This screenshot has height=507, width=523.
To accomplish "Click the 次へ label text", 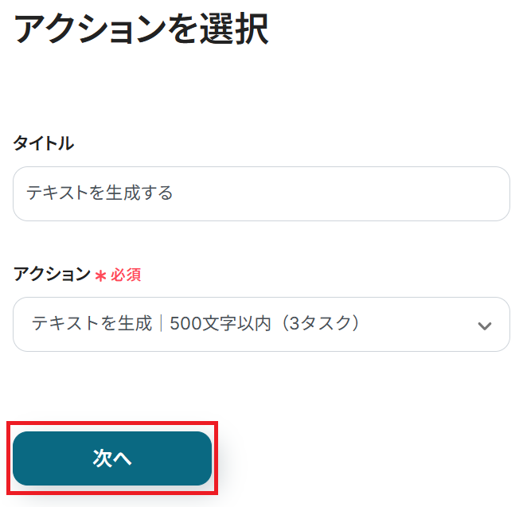I will coord(112,458).
